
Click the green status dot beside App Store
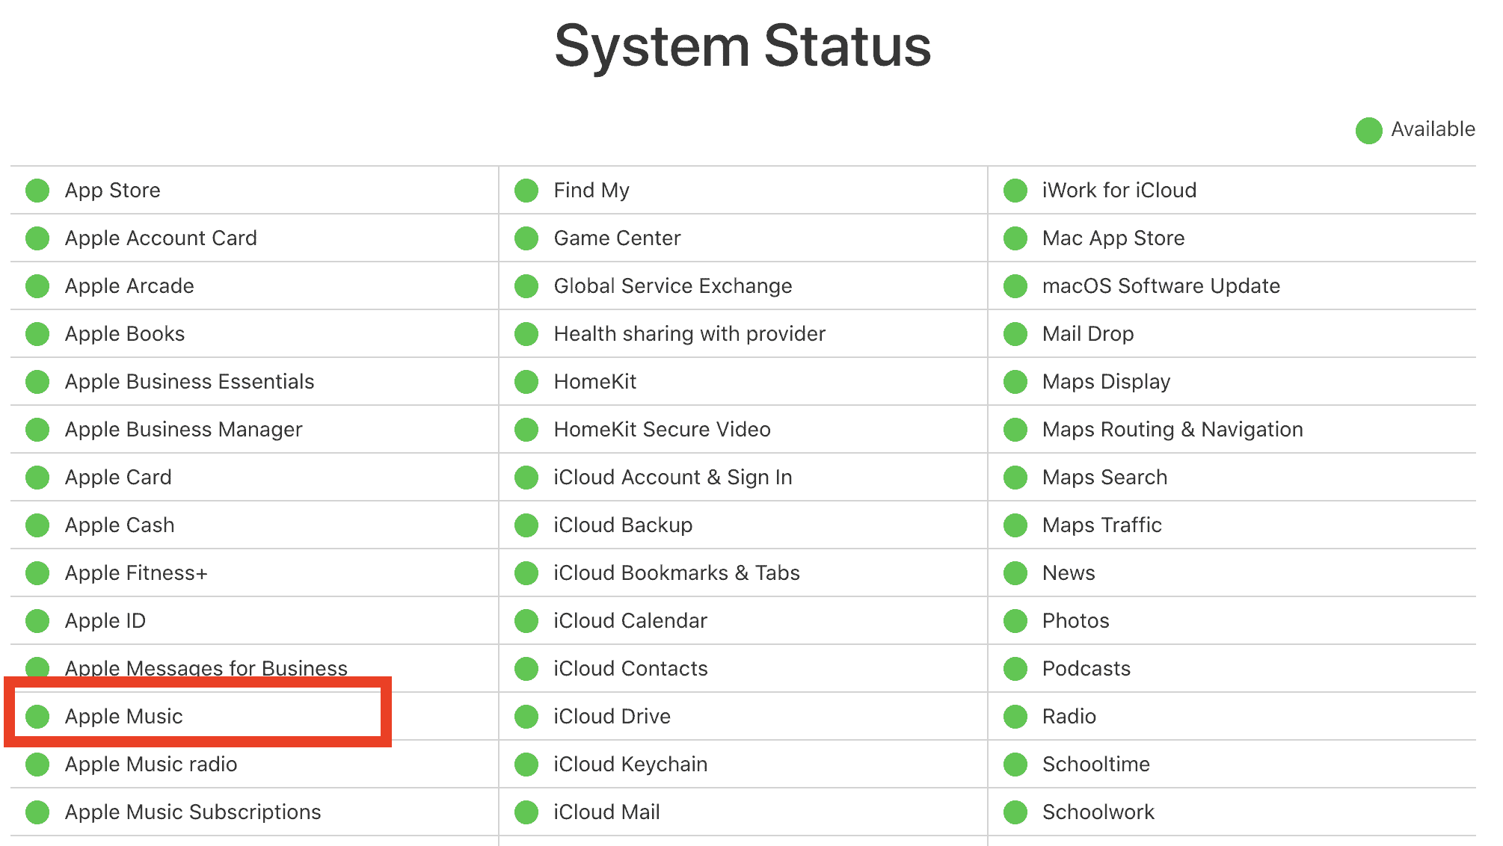pos(37,191)
